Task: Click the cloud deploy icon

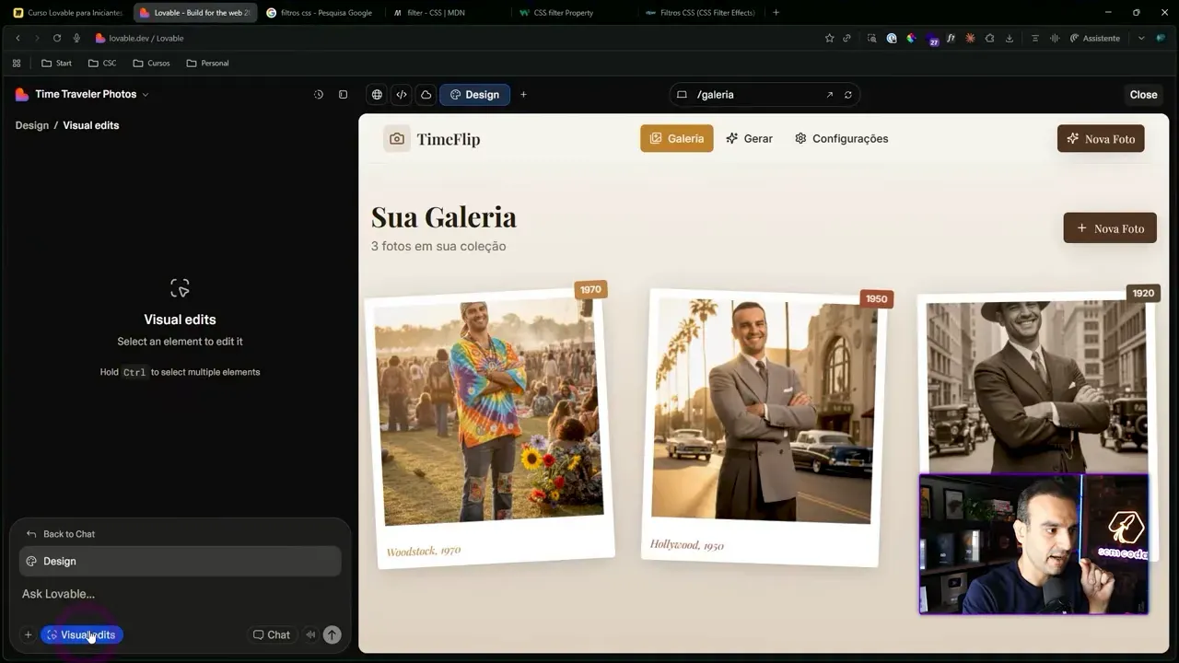Action: pos(425,94)
